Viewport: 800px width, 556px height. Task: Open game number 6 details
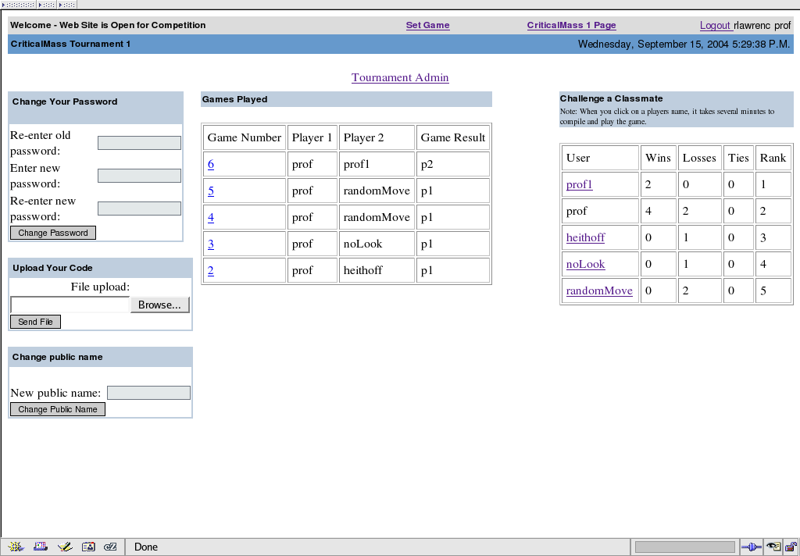(211, 164)
